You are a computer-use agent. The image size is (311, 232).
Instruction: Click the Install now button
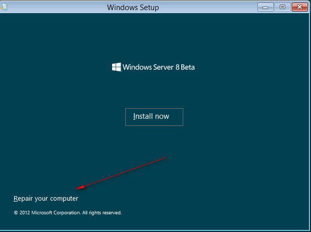(x=154, y=116)
